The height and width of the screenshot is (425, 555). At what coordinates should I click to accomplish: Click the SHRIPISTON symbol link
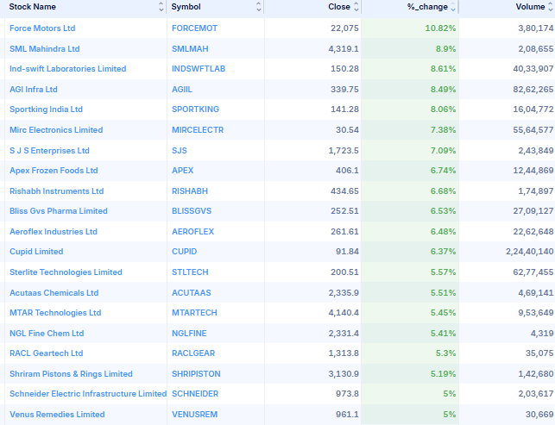196,374
